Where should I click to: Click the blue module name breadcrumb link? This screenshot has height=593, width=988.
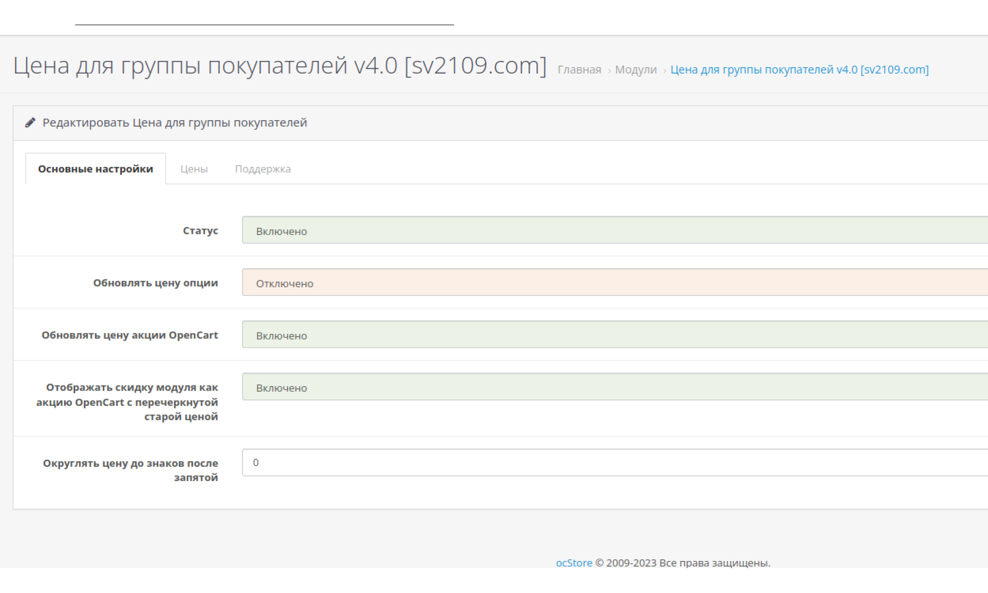pyautogui.click(x=799, y=70)
